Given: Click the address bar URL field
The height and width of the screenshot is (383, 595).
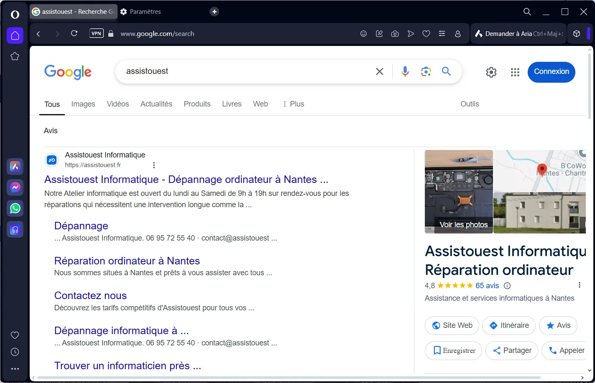Looking at the screenshot, I should click(157, 34).
